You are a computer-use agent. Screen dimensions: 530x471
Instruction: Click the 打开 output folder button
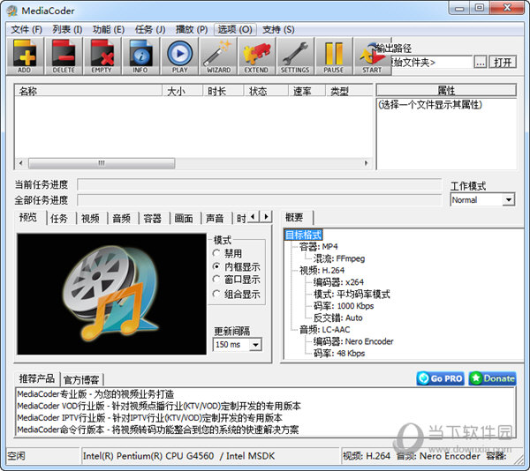tap(503, 63)
